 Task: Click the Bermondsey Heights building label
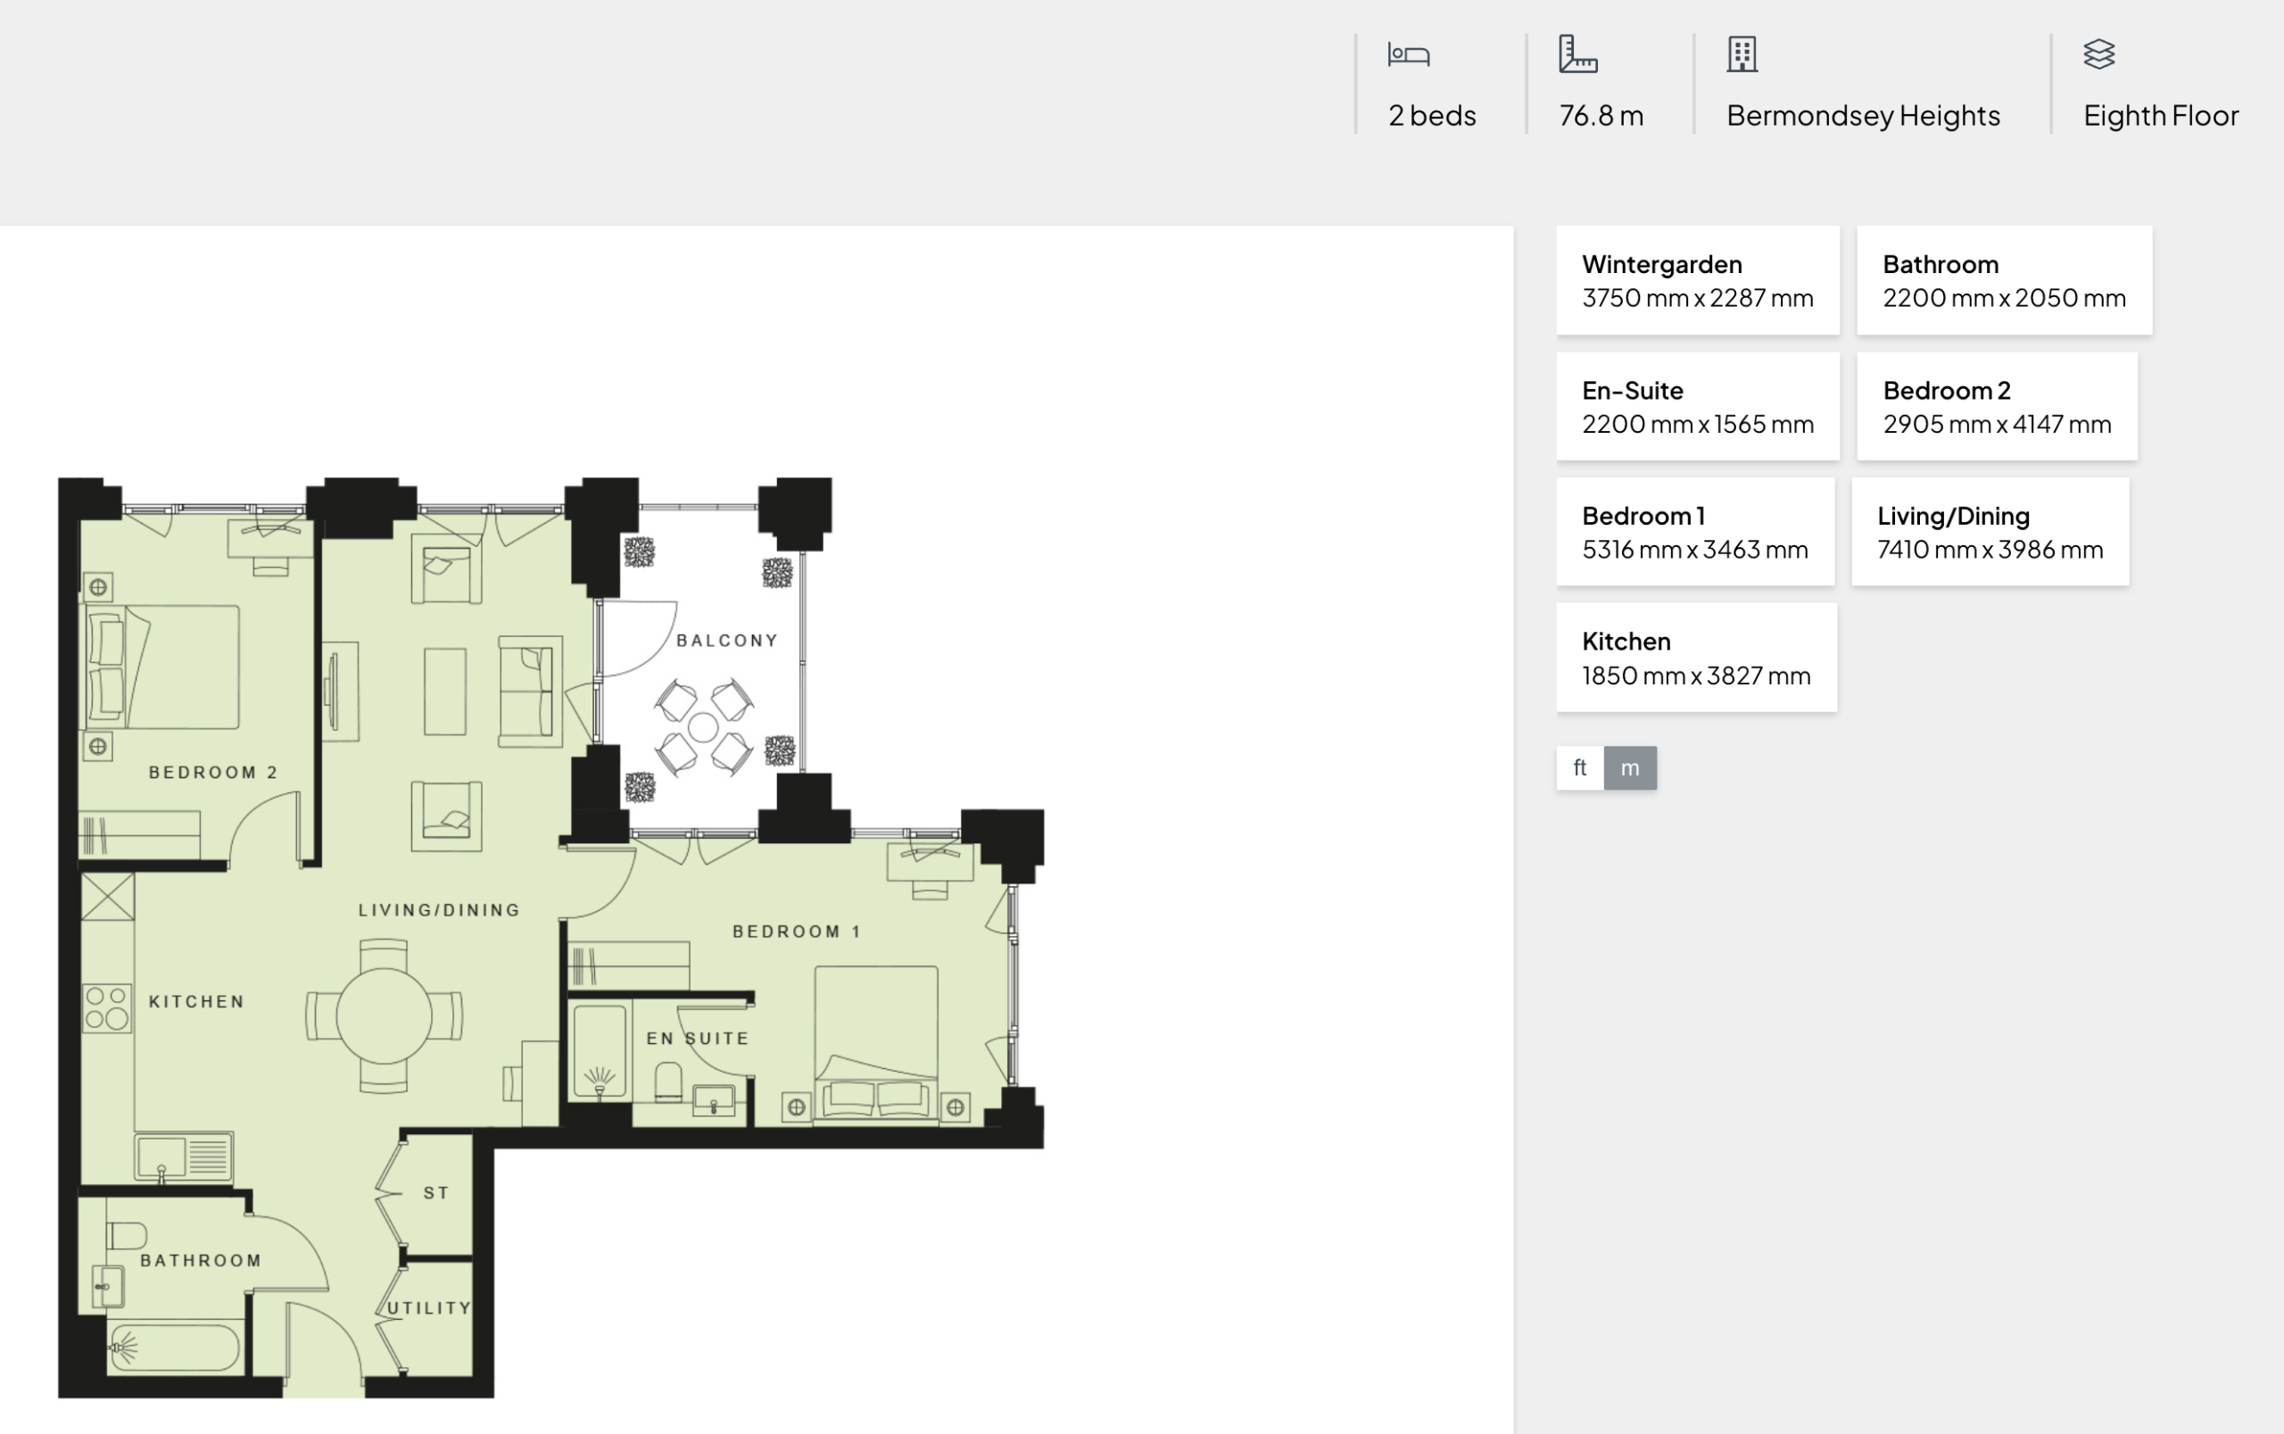point(1863,115)
